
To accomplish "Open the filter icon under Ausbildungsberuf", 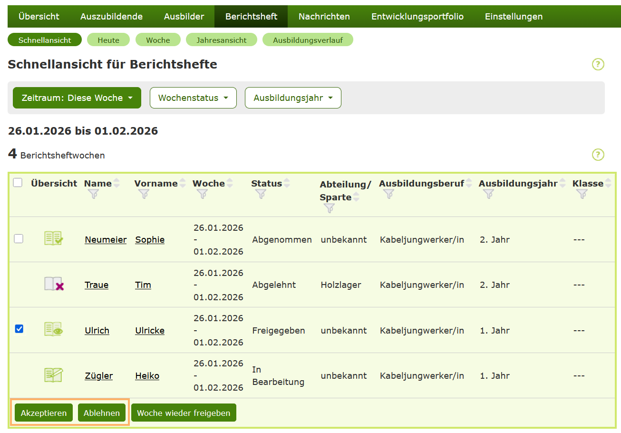I will (x=388, y=194).
